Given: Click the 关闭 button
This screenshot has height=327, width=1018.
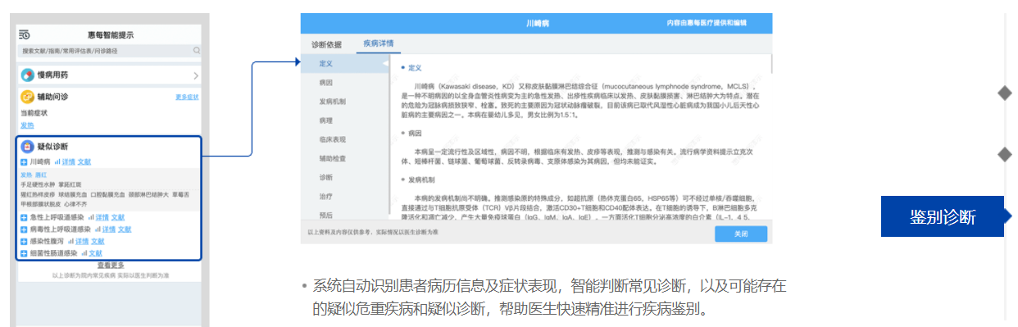Looking at the screenshot, I should pos(741,234).
